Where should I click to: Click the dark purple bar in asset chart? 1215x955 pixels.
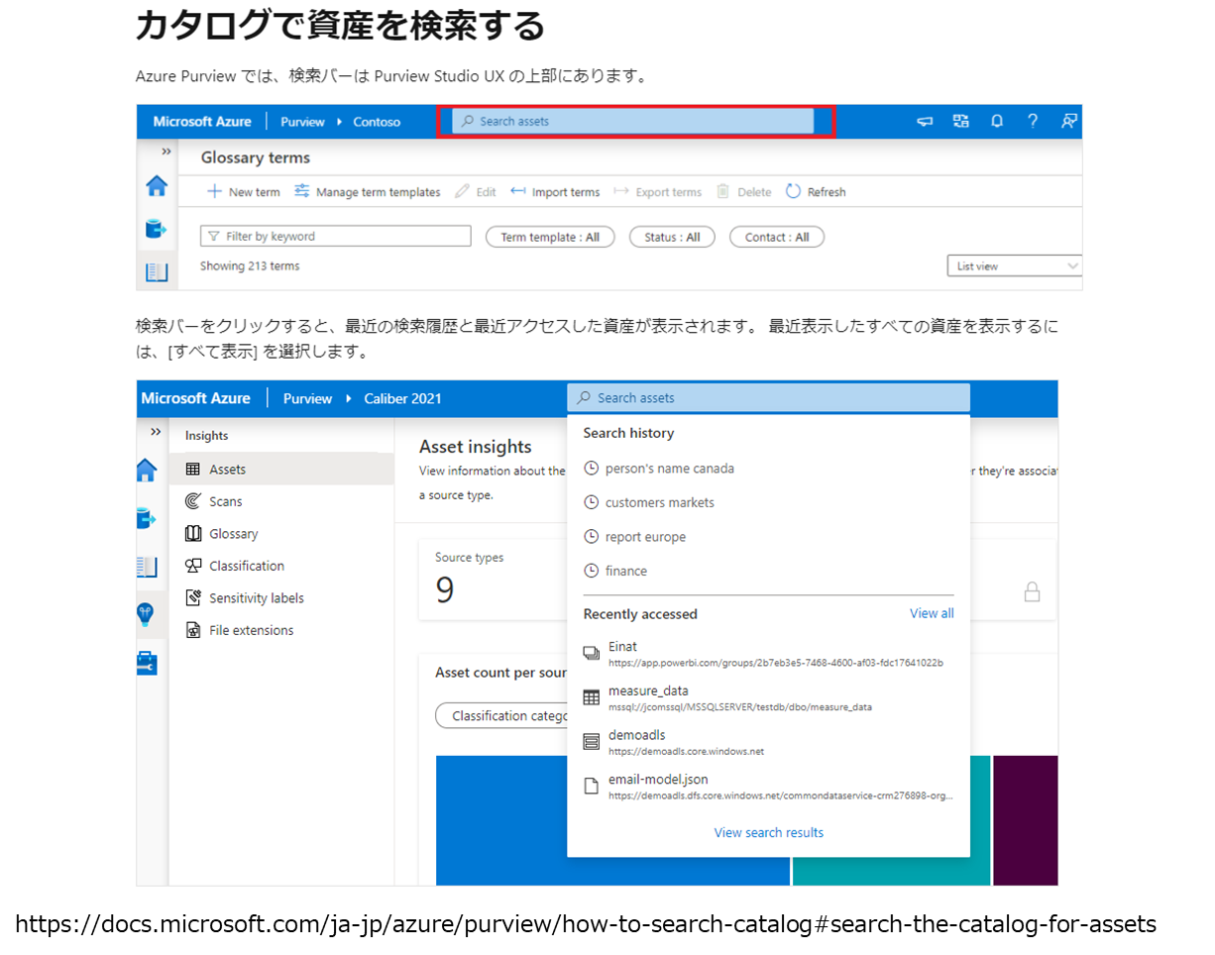pyautogui.click(x=1026, y=819)
